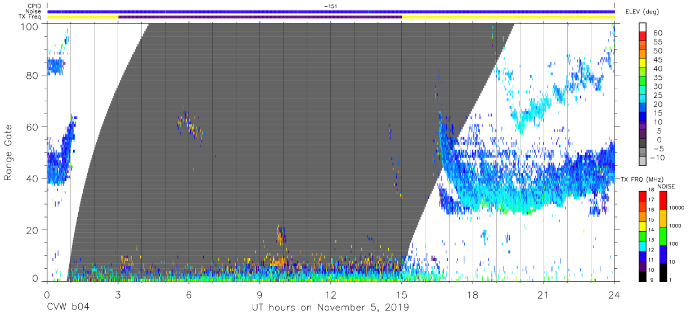
Task: Click the cyan segment of the TX FRQ color bar
Action: [643, 246]
